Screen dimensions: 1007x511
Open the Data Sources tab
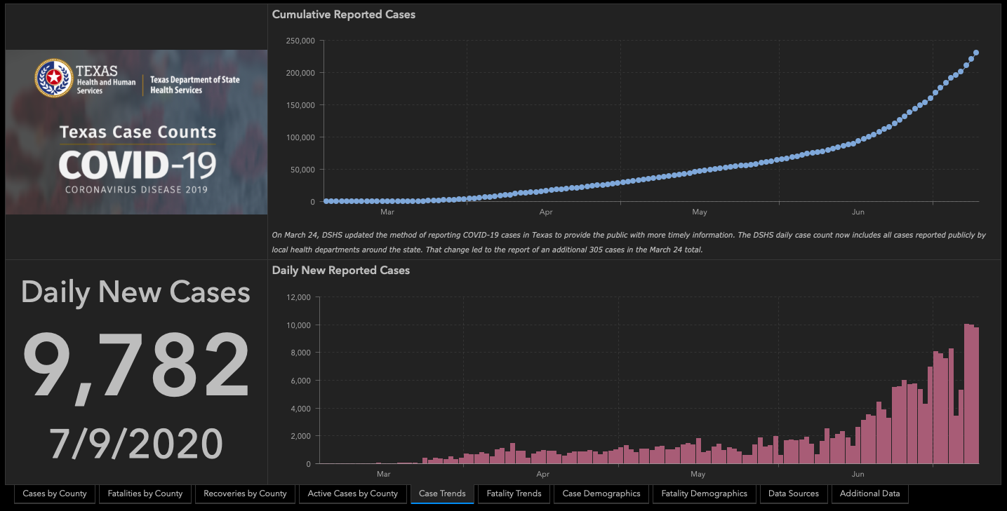[x=793, y=493]
